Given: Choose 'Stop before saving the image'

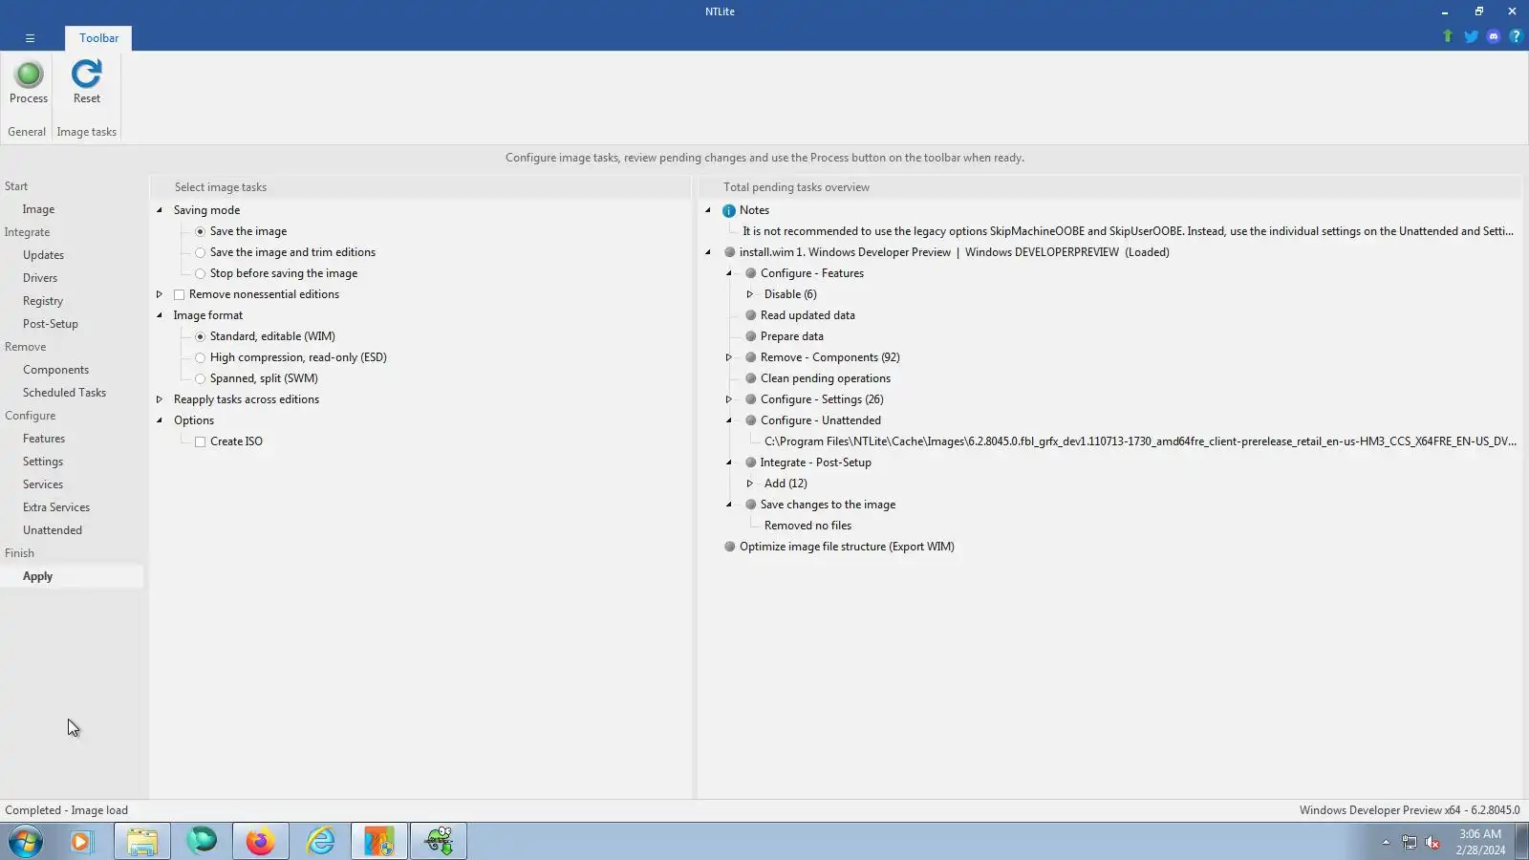Looking at the screenshot, I should click(200, 273).
